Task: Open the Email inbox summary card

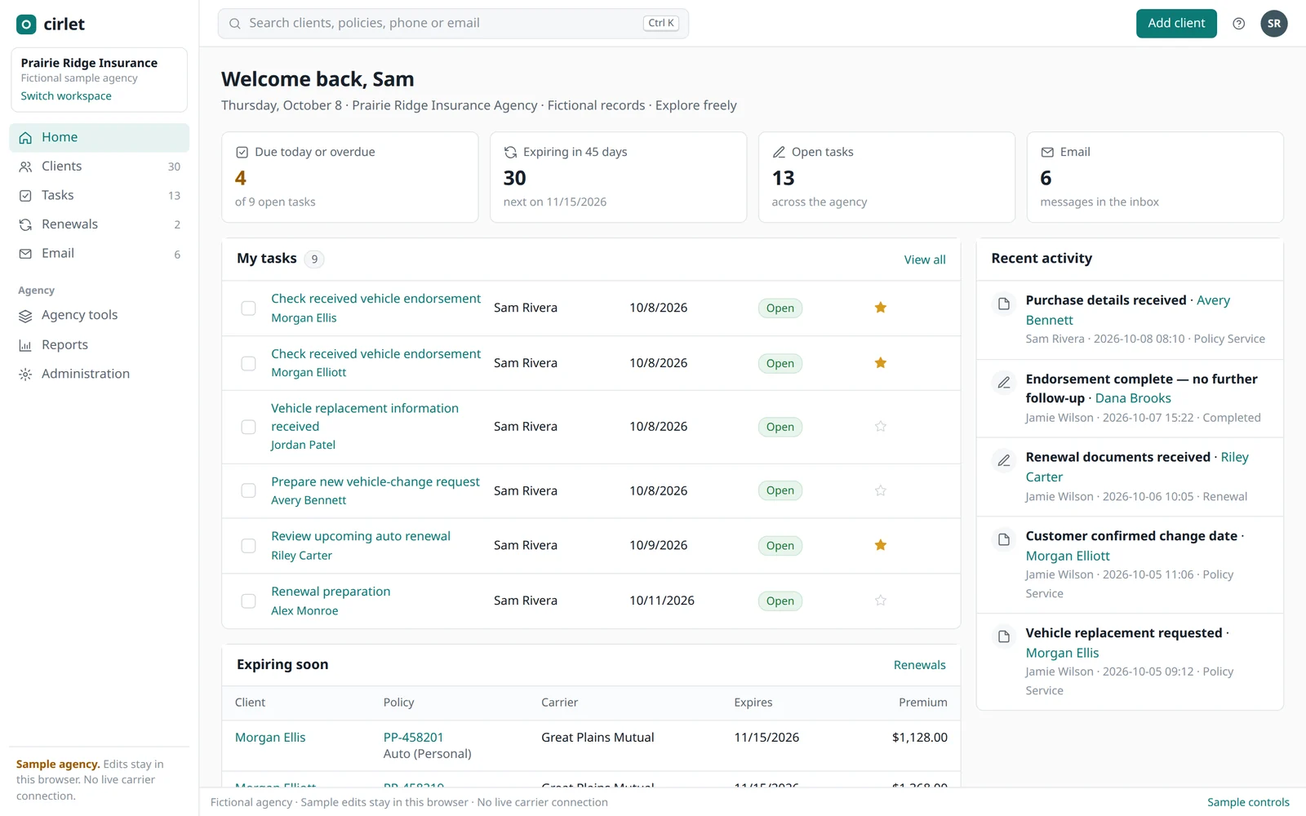Action: click(x=1155, y=177)
